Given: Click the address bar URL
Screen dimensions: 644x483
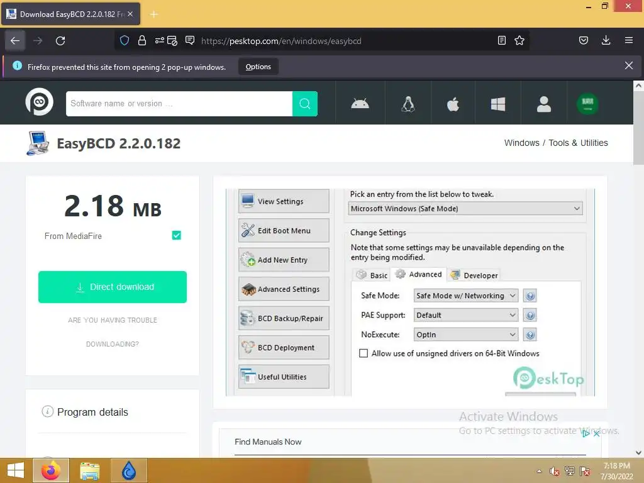Looking at the screenshot, I should coord(281,41).
